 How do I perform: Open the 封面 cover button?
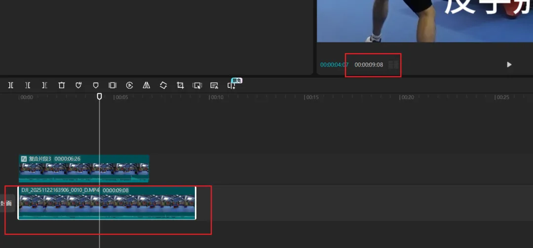7,204
